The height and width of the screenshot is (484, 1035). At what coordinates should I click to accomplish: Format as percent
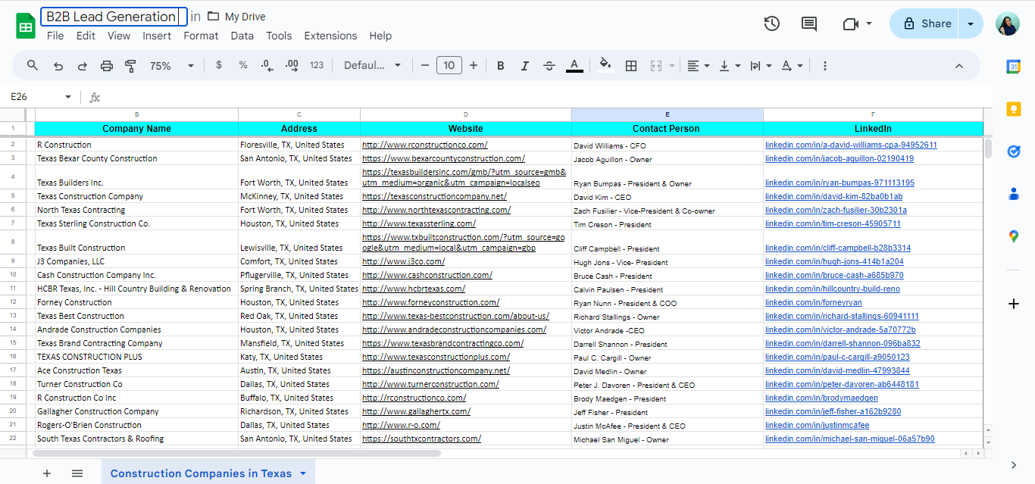243,65
